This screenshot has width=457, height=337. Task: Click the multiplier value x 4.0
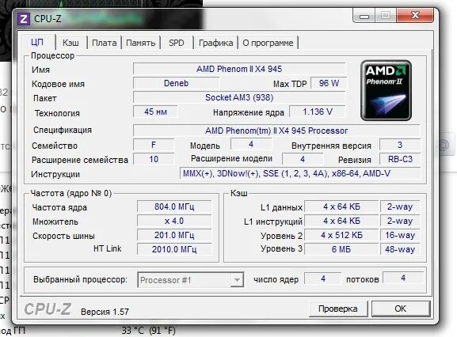click(x=174, y=221)
